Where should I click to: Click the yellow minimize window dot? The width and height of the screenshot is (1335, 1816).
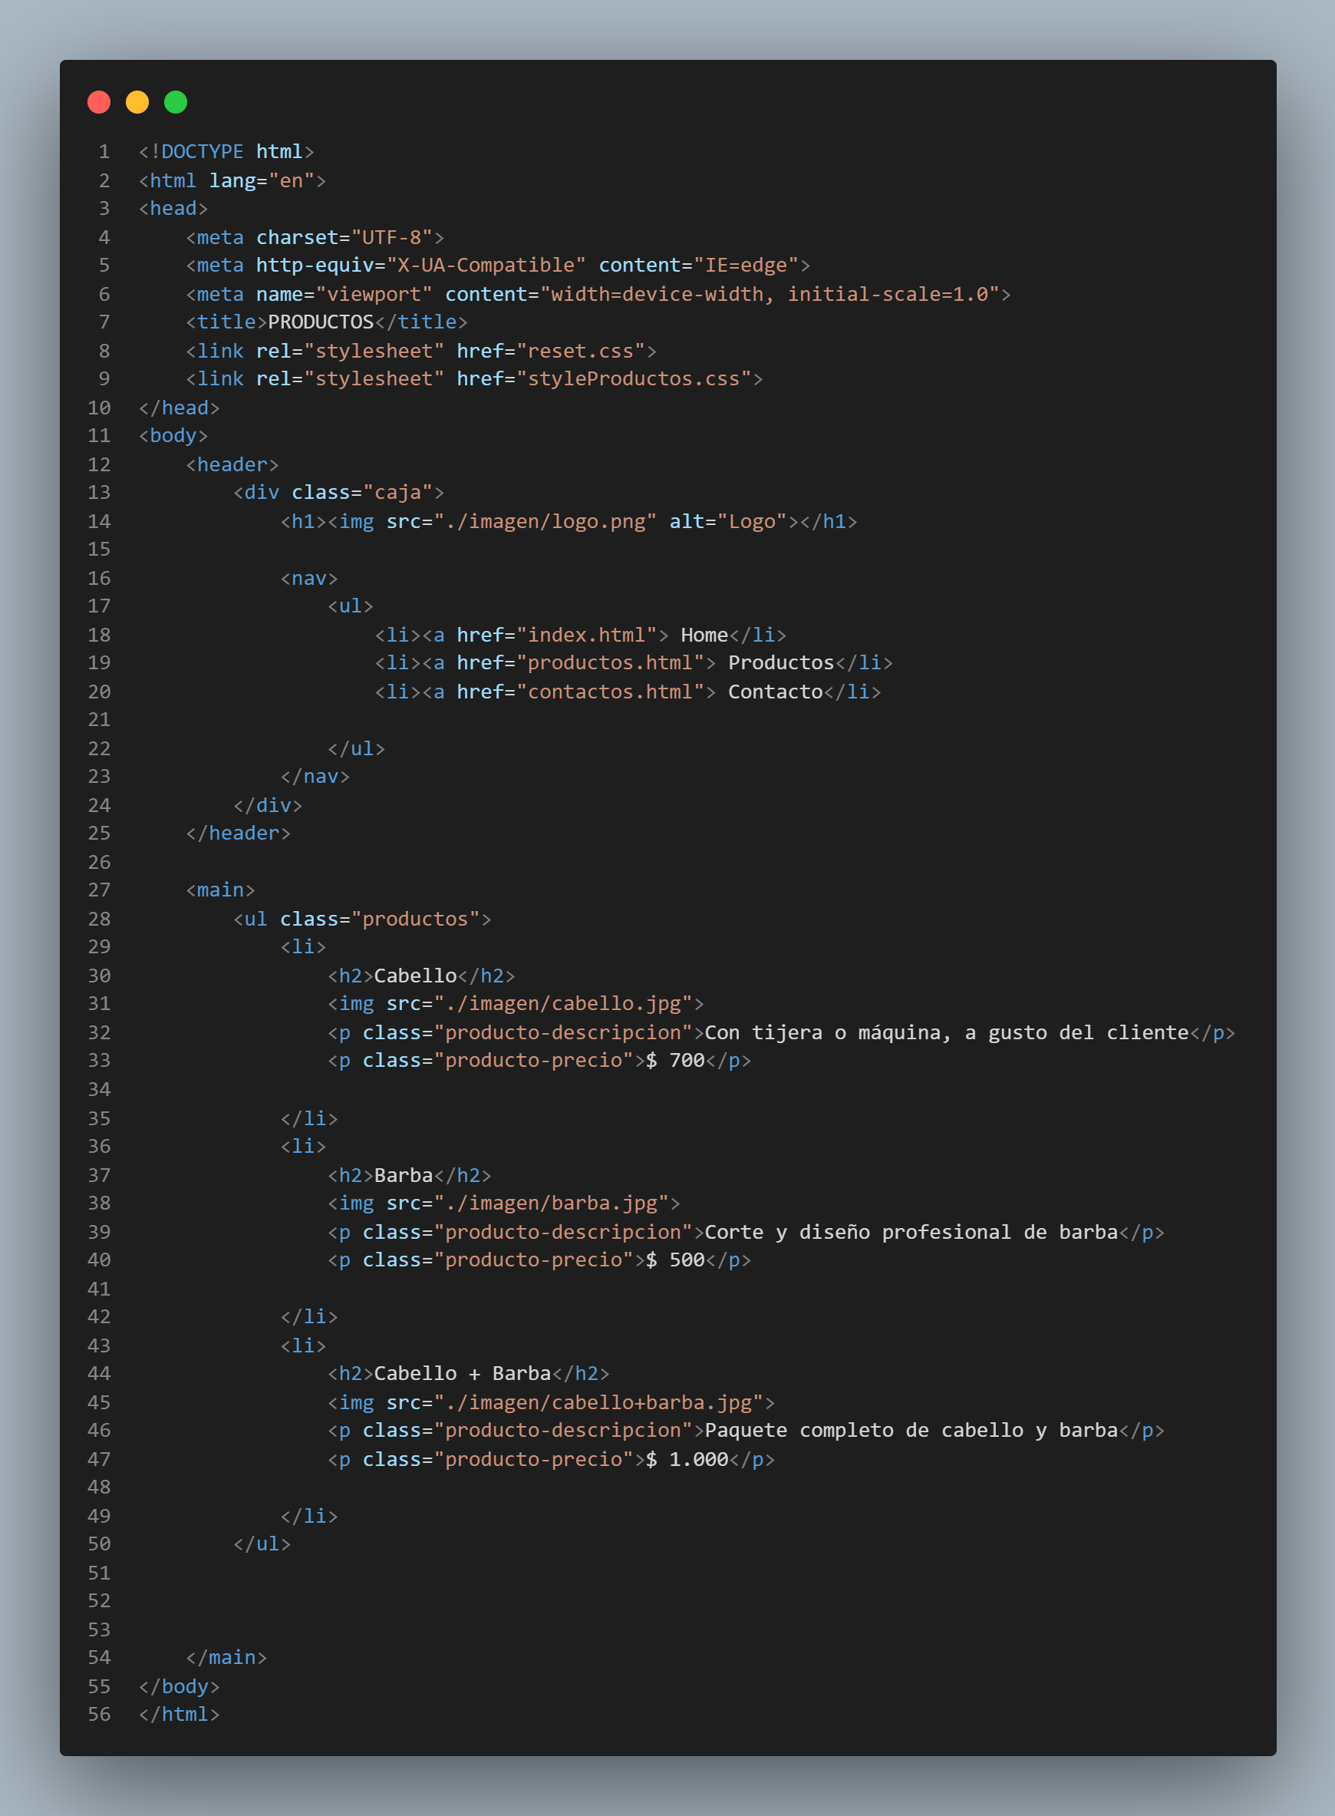[x=137, y=103]
